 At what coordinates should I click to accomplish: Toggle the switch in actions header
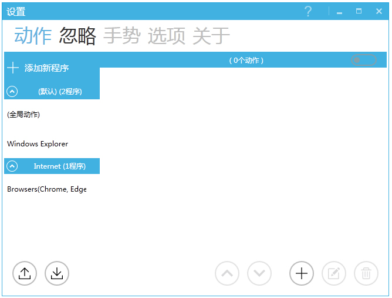point(363,60)
